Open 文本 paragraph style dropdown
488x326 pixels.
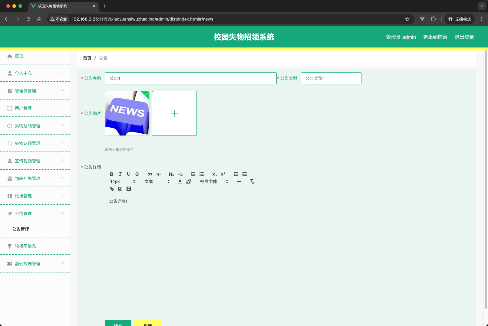pyautogui.click(x=157, y=181)
